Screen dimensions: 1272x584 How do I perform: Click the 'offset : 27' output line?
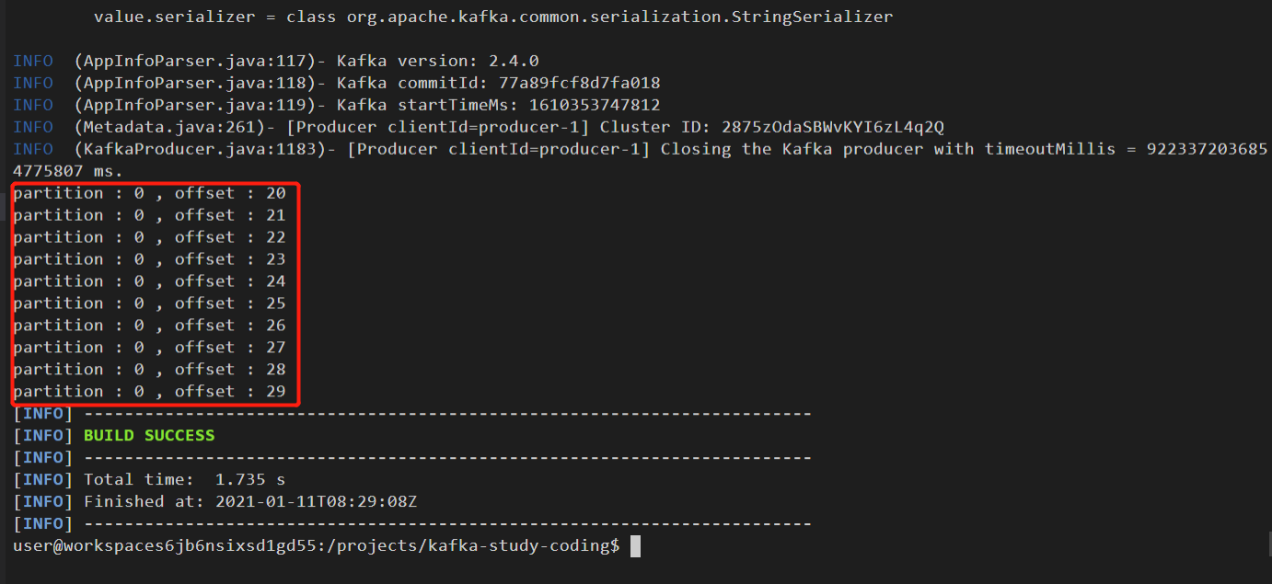[150, 348]
